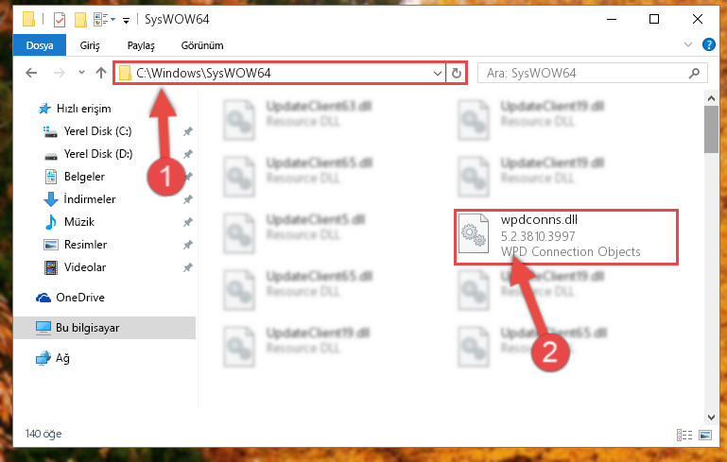
Task: Expand the address bar history dropdown
Action: coord(437,73)
